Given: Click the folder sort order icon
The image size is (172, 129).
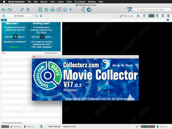Looking at the screenshot, I should [37, 16].
